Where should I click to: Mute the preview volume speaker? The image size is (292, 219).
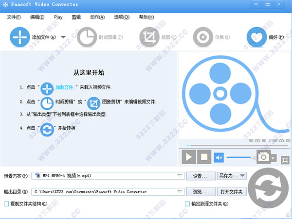pyautogui.click(x=219, y=158)
